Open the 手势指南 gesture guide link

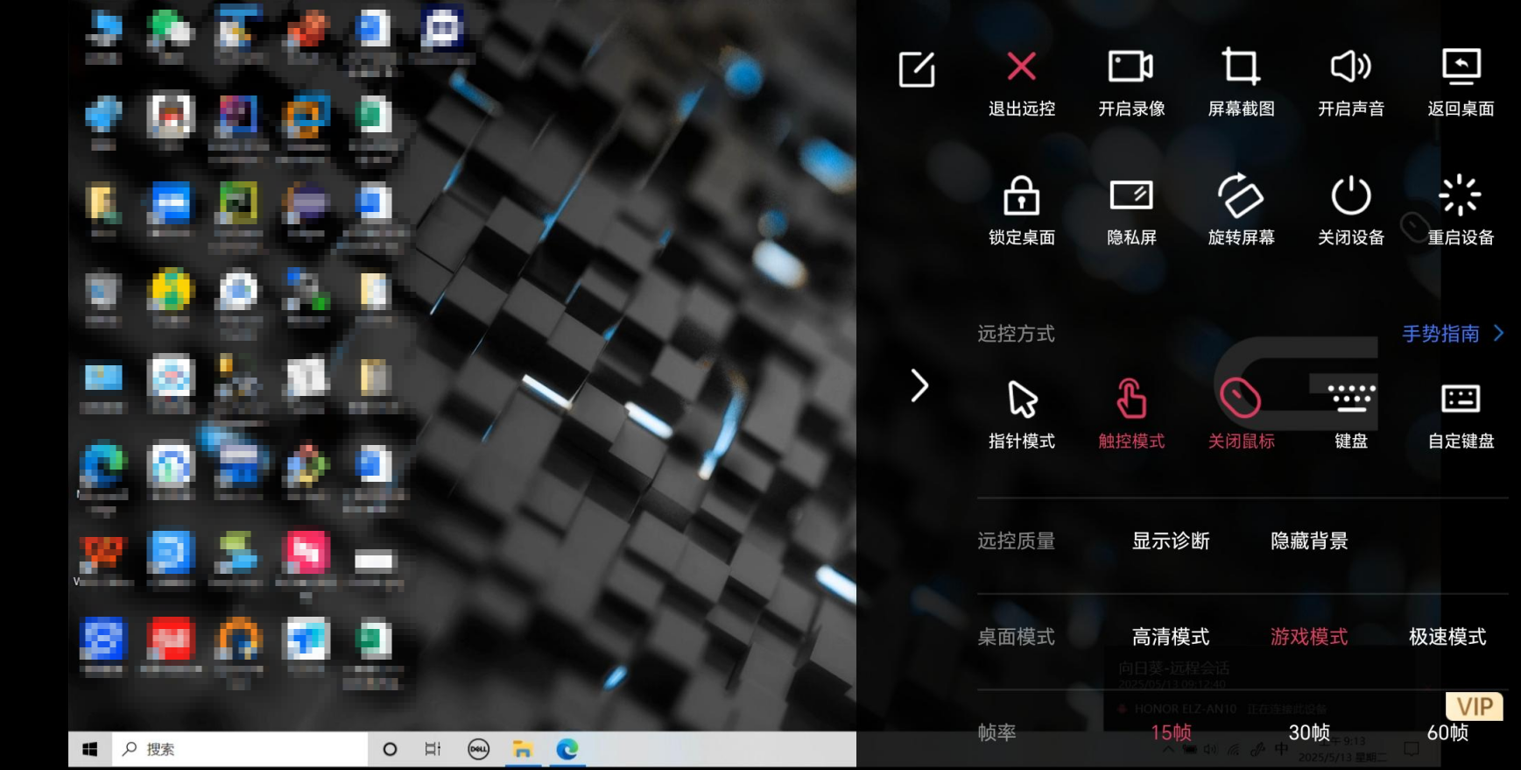click(1453, 334)
